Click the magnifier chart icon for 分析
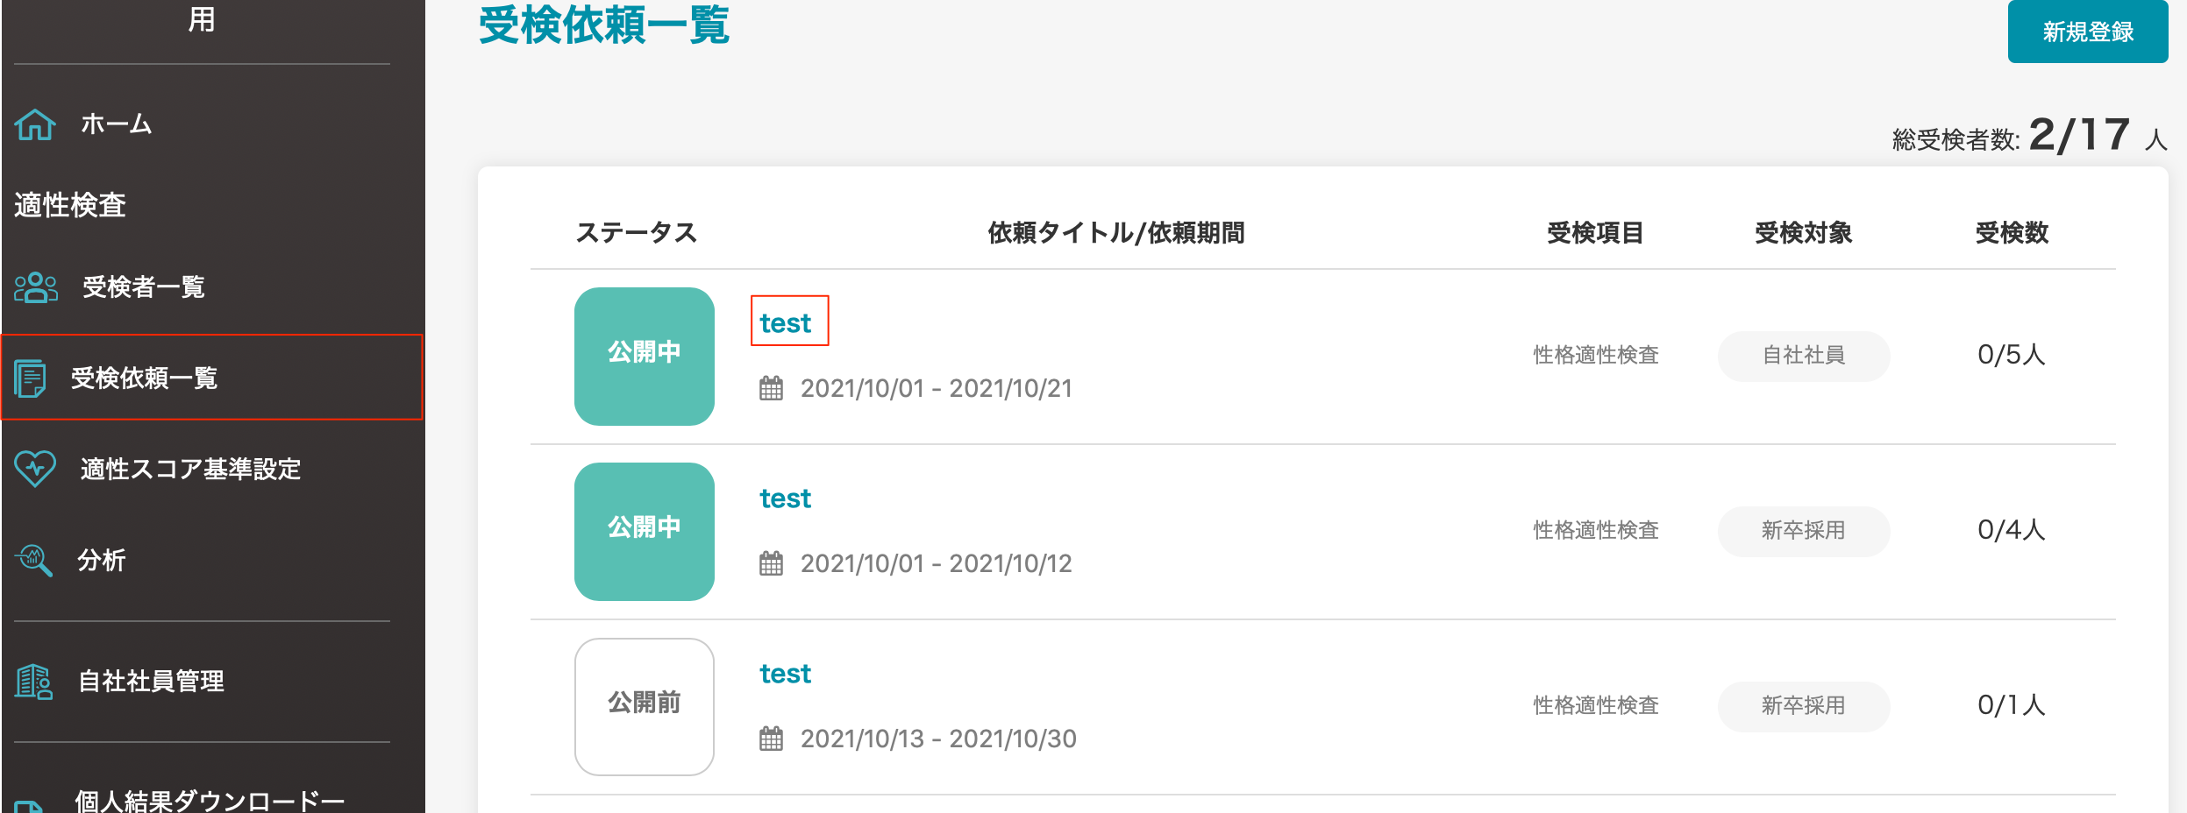This screenshot has width=2187, height=813. pos(34,560)
